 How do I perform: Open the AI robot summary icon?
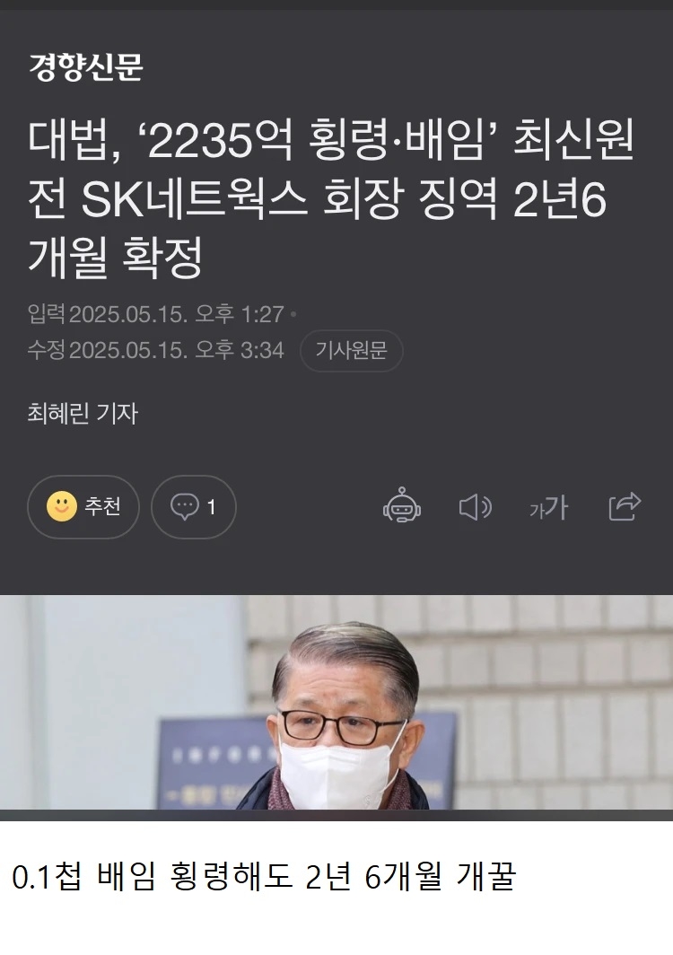(x=402, y=505)
